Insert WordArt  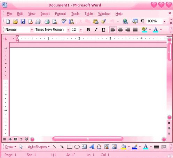[x=92, y=146]
